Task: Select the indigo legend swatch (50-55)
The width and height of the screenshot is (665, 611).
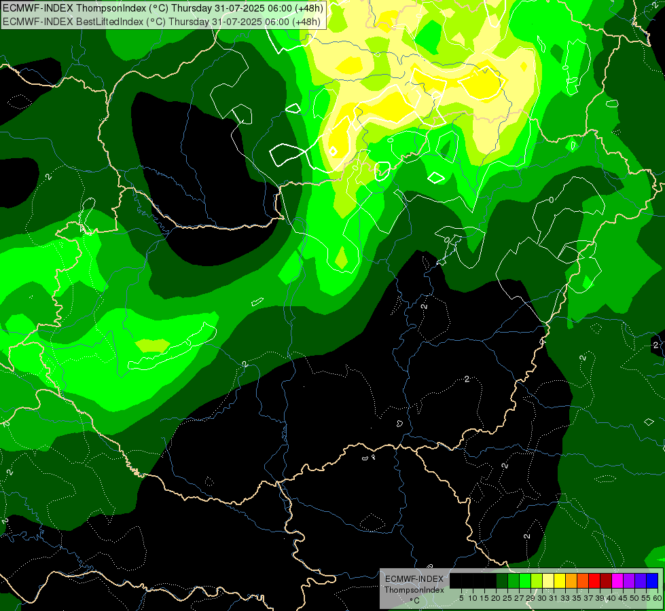Action: pyautogui.click(x=641, y=580)
